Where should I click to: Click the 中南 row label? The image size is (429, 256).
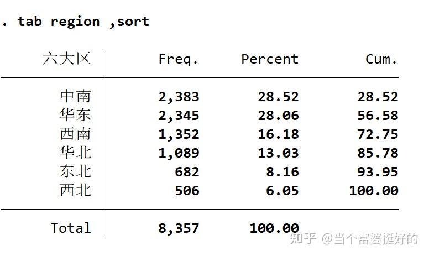pyautogui.click(x=75, y=96)
